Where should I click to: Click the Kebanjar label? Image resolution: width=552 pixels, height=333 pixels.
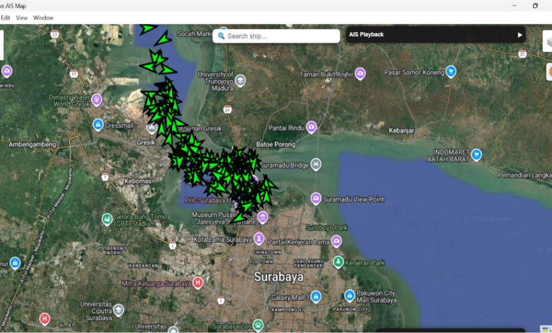402,130
